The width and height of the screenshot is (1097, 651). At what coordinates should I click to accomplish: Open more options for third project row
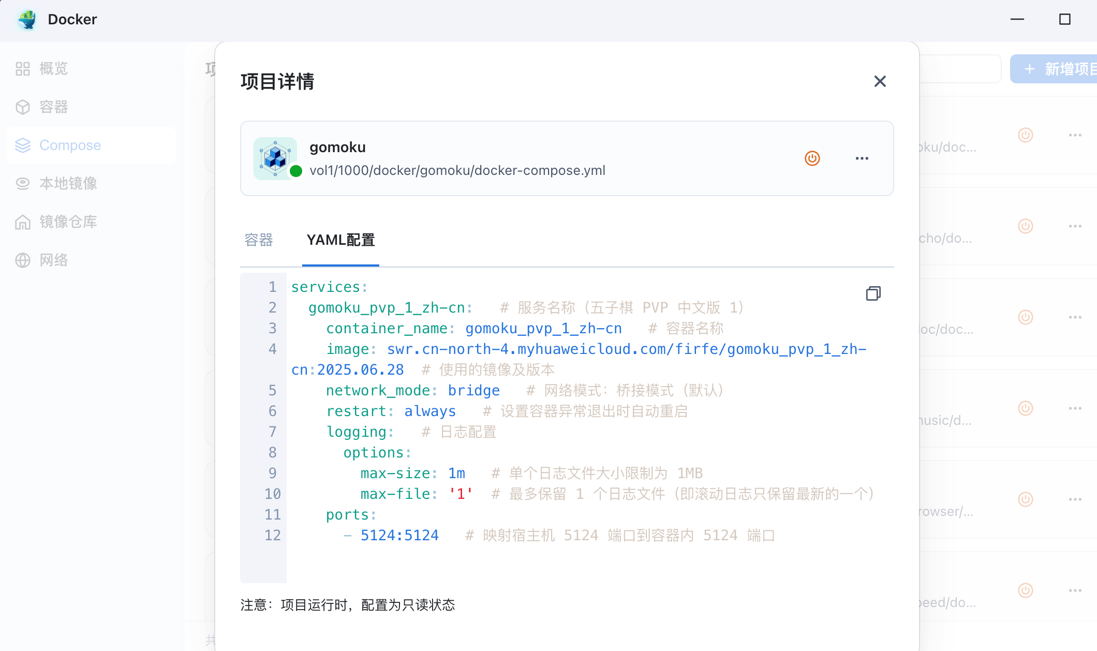(1075, 317)
